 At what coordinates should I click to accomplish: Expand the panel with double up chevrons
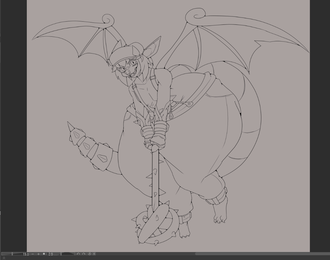(4, 258)
